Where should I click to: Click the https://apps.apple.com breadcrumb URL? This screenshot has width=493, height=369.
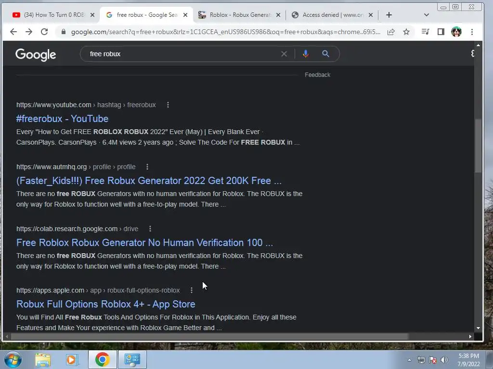coord(50,290)
